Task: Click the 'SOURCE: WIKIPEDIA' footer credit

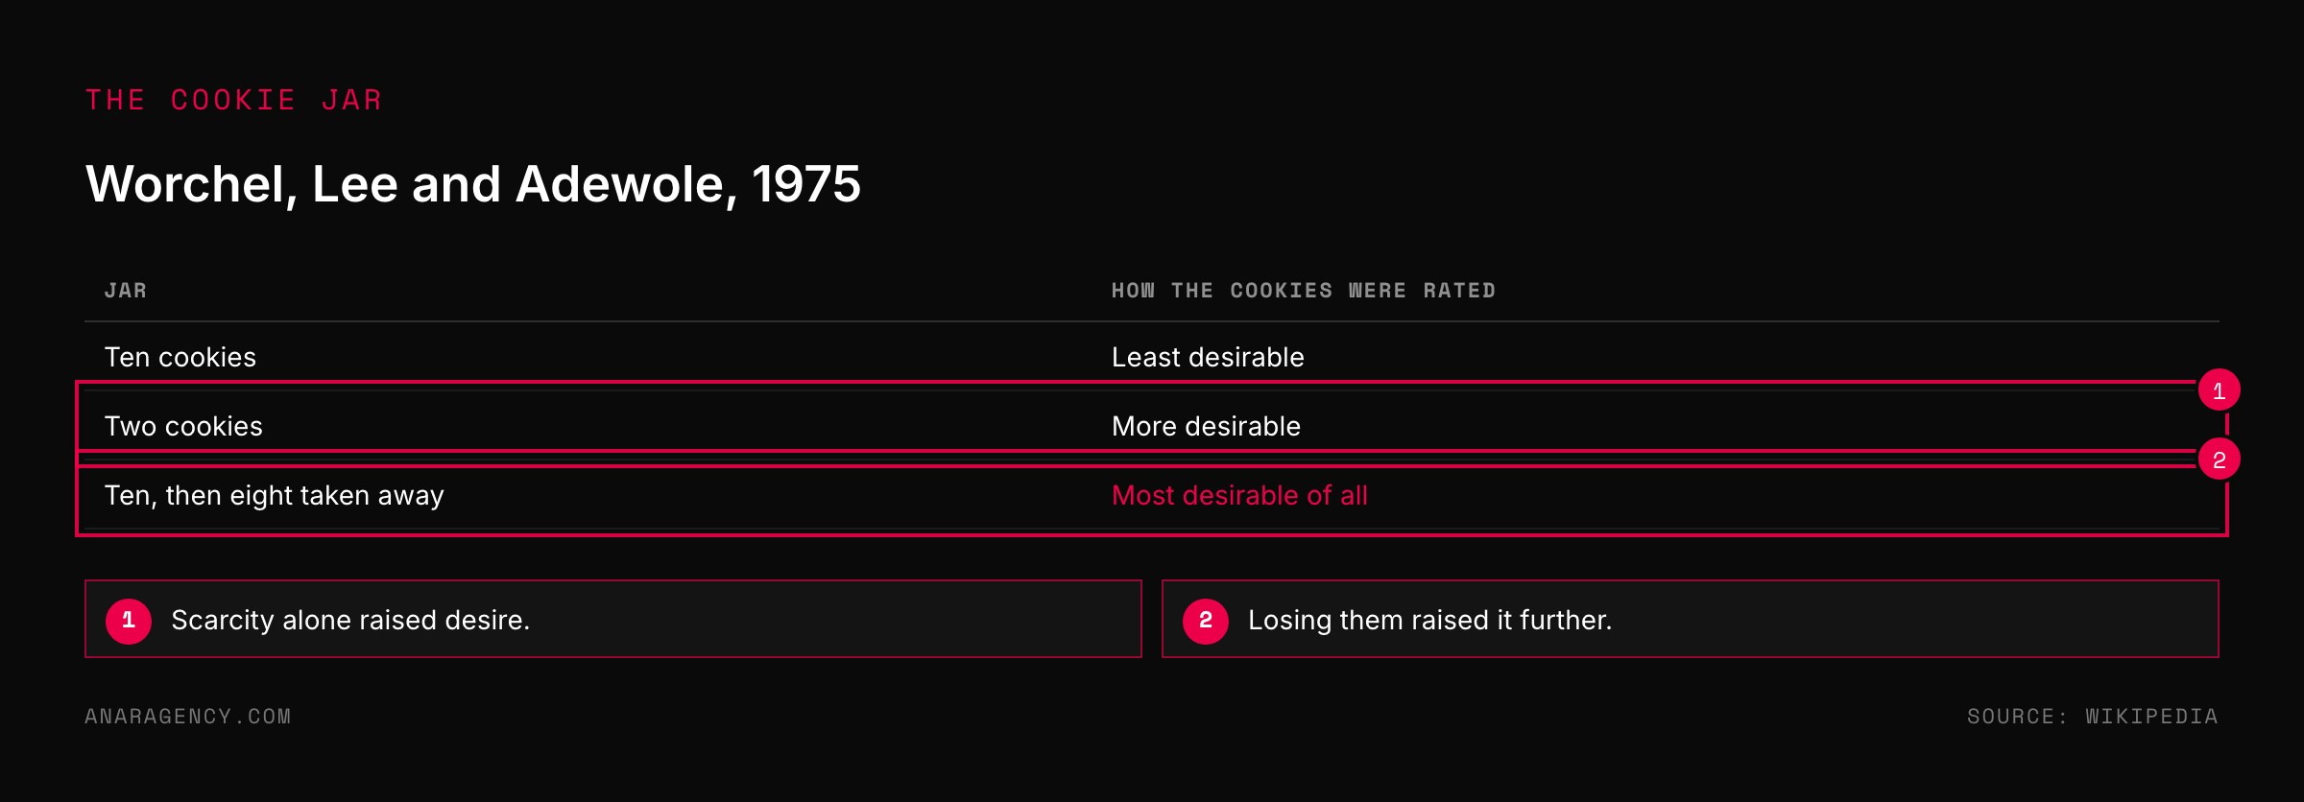Action: (x=2093, y=717)
